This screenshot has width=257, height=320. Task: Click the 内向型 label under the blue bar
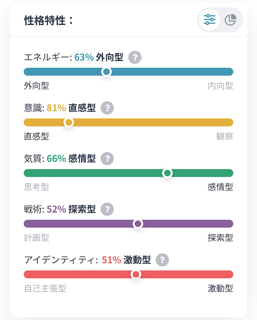click(x=220, y=86)
